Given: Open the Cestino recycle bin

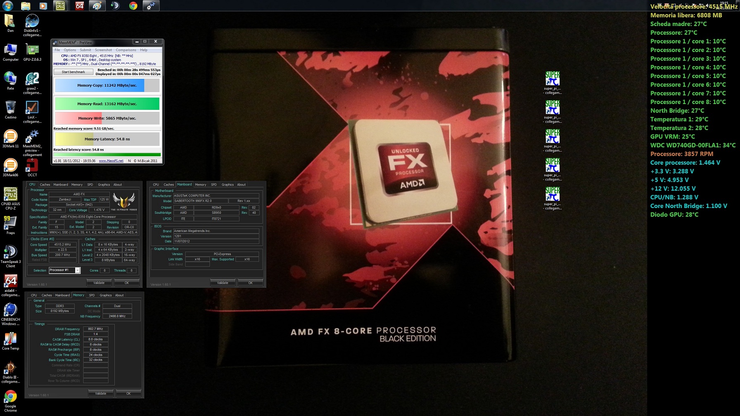Looking at the screenshot, I should coord(10,110).
